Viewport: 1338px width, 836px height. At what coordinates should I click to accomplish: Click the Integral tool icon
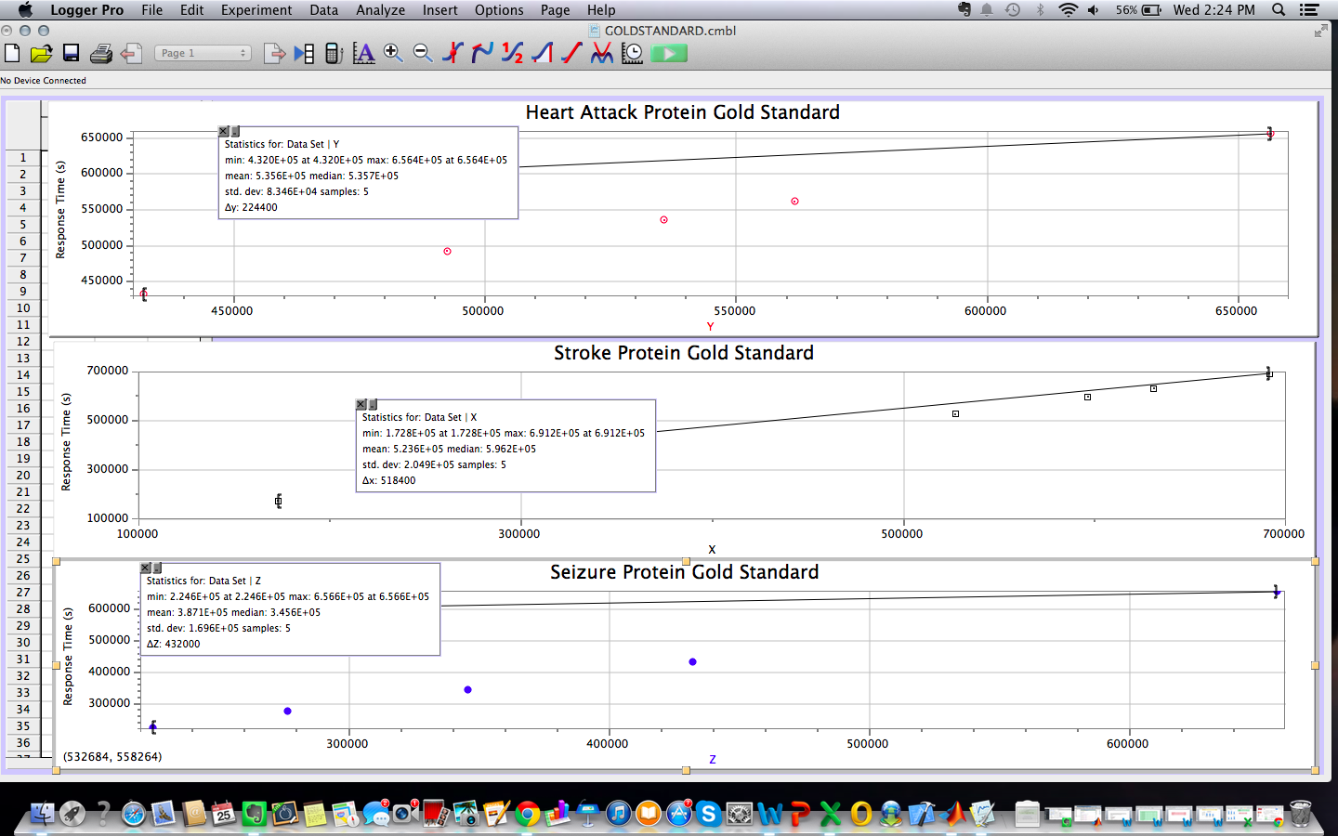543,54
